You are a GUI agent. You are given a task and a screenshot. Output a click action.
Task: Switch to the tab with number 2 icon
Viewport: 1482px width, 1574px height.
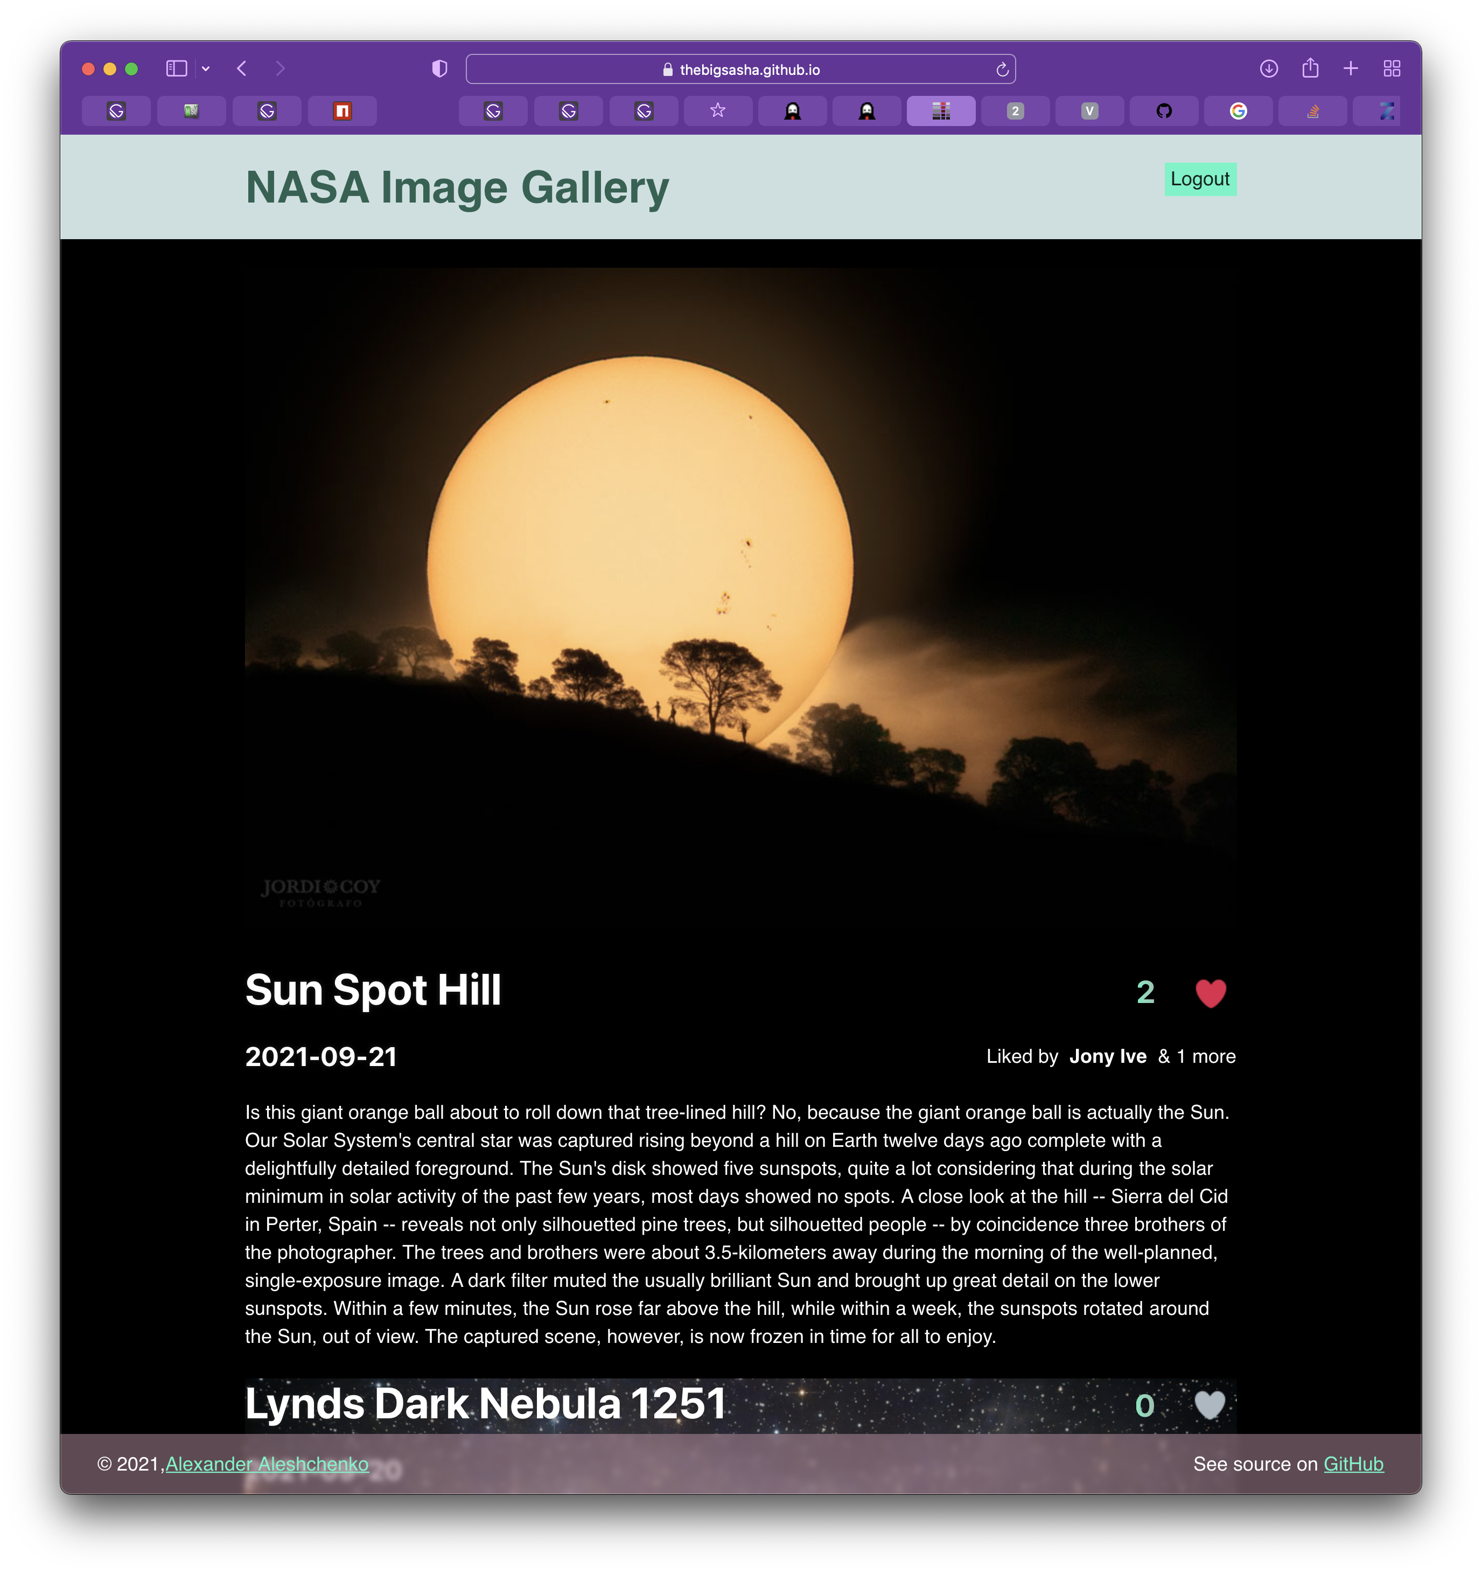pos(1015,111)
